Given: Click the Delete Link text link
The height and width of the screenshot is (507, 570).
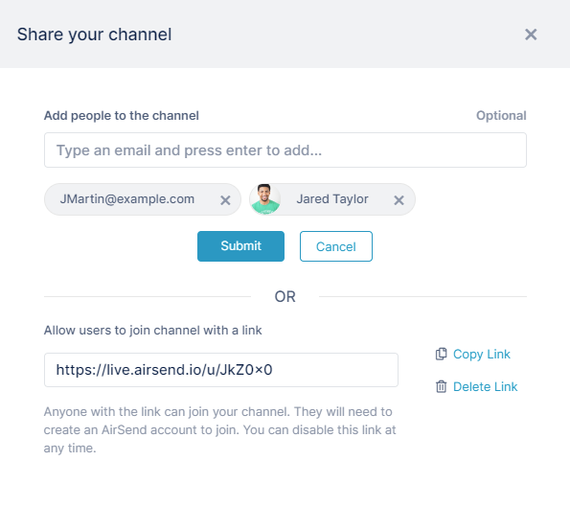Looking at the screenshot, I should [x=485, y=386].
